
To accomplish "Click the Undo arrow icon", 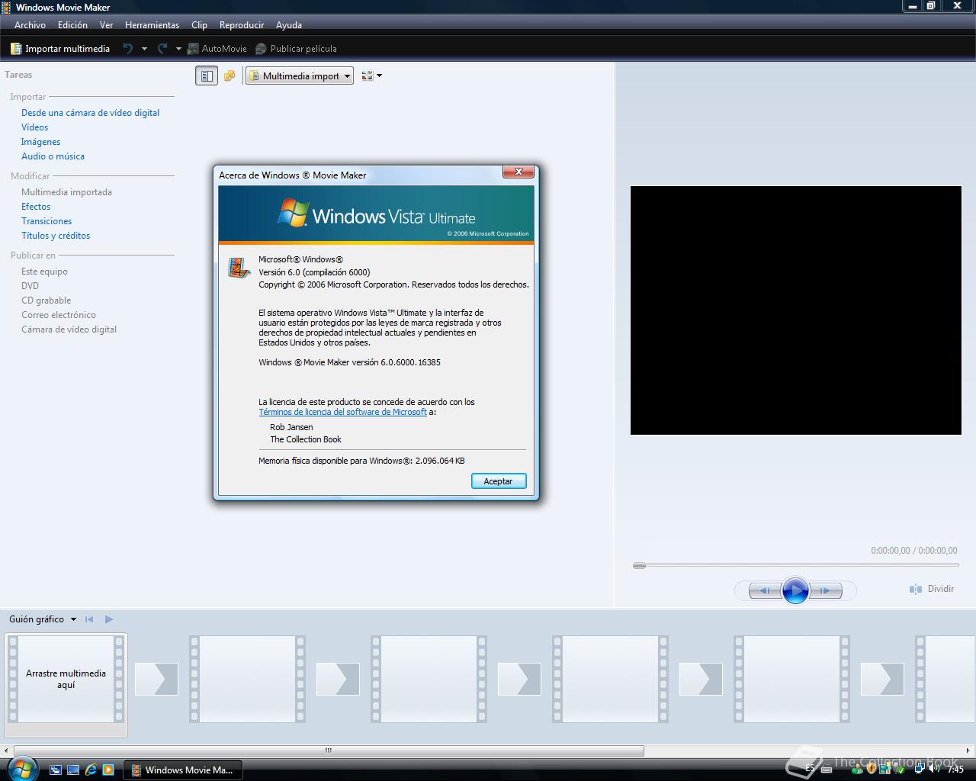I will [x=128, y=48].
